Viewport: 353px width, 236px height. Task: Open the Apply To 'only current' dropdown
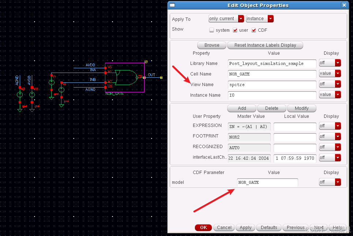tap(226, 19)
